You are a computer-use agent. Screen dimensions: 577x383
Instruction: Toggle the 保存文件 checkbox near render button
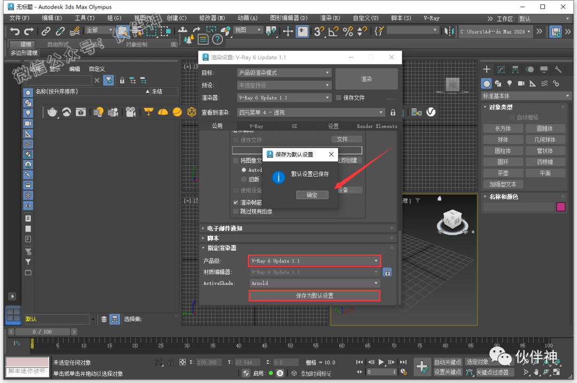(x=339, y=98)
